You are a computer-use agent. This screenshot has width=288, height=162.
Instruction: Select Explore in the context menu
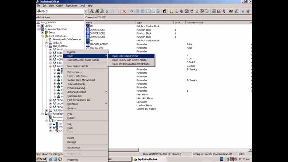tap(85, 52)
